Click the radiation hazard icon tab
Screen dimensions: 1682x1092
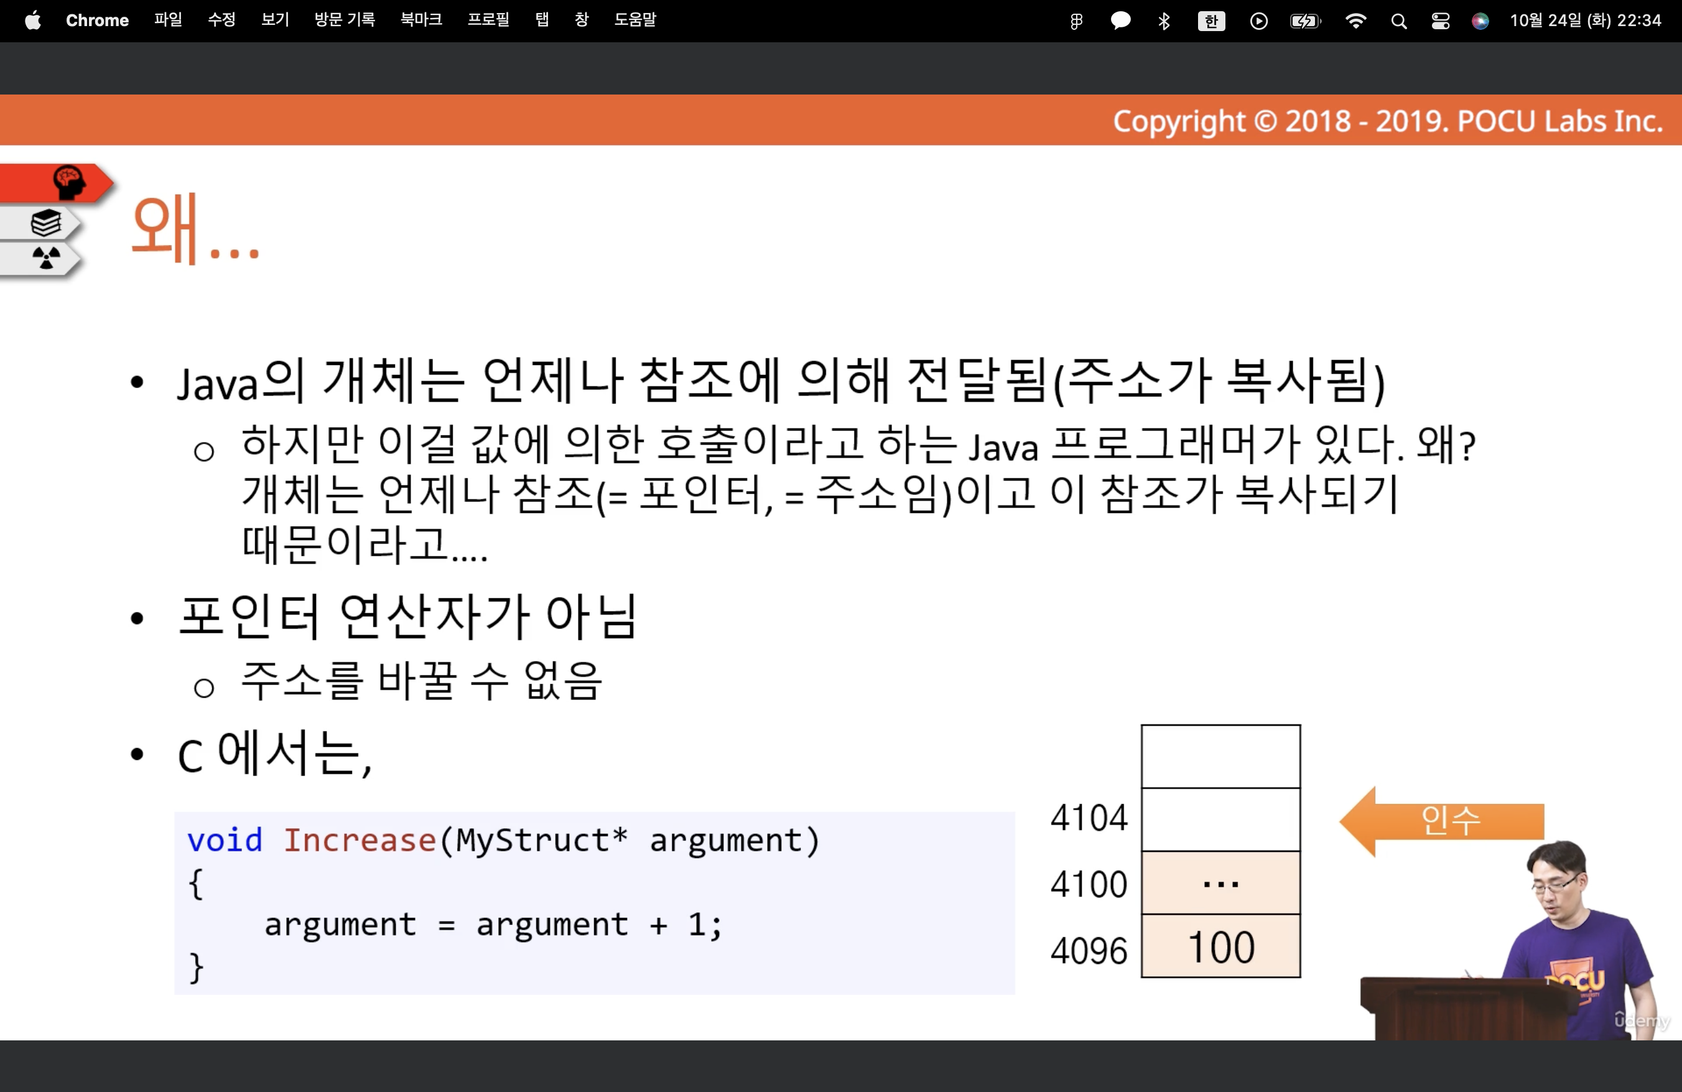click(x=46, y=258)
